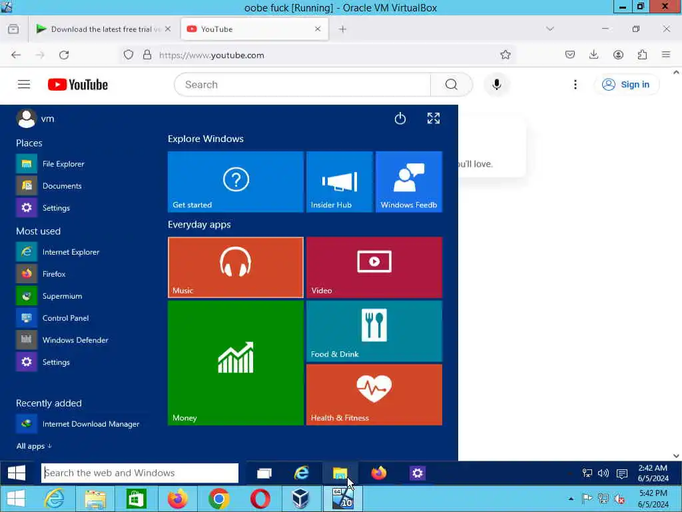Open Store on host taskbar
The image size is (682, 512).
[136, 499]
